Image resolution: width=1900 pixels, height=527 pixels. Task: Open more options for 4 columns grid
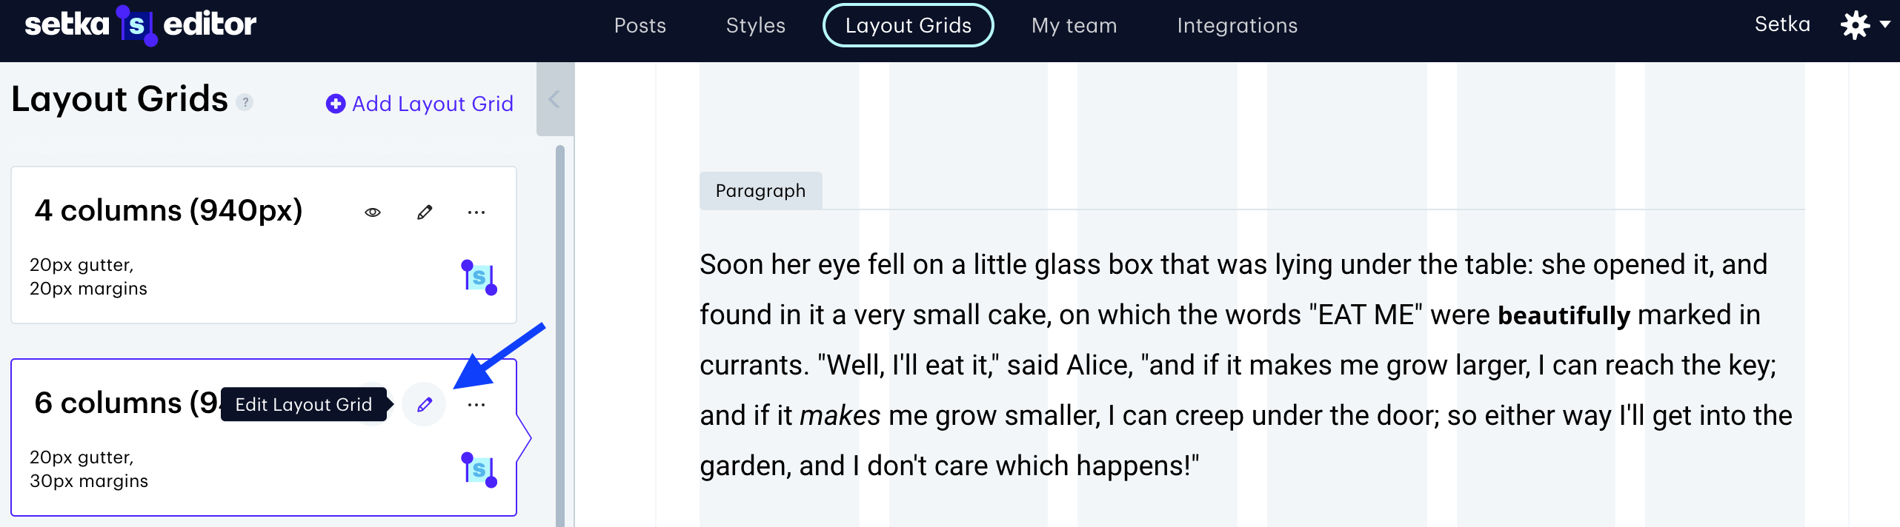click(x=476, y=212)
